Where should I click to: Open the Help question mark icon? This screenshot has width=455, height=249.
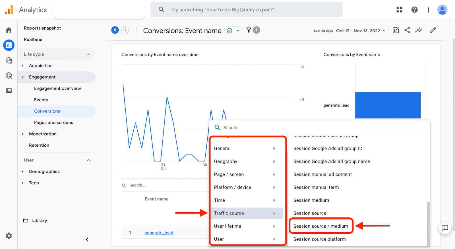click(414, 10)
